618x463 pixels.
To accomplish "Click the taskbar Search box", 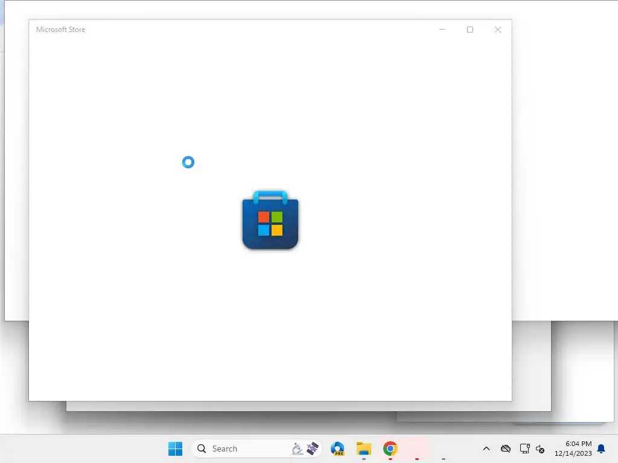I will click(256, 449).
